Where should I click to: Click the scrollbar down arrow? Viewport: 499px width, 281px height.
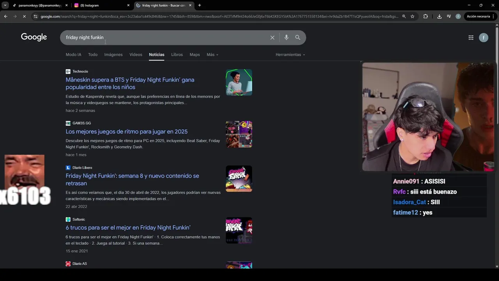tap(497, 266)
